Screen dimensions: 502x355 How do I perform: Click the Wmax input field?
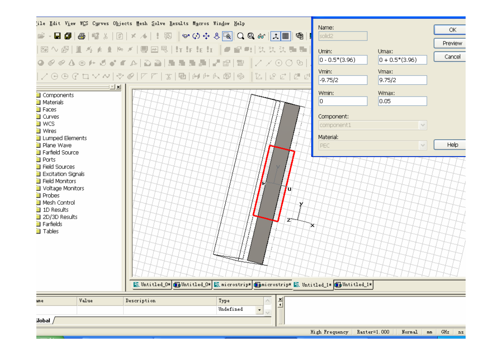(x=402, y=101)
